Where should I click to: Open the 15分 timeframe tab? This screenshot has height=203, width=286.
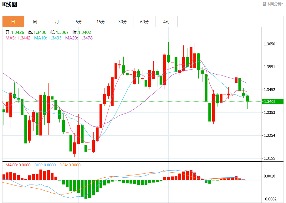(x=101, y=22)
